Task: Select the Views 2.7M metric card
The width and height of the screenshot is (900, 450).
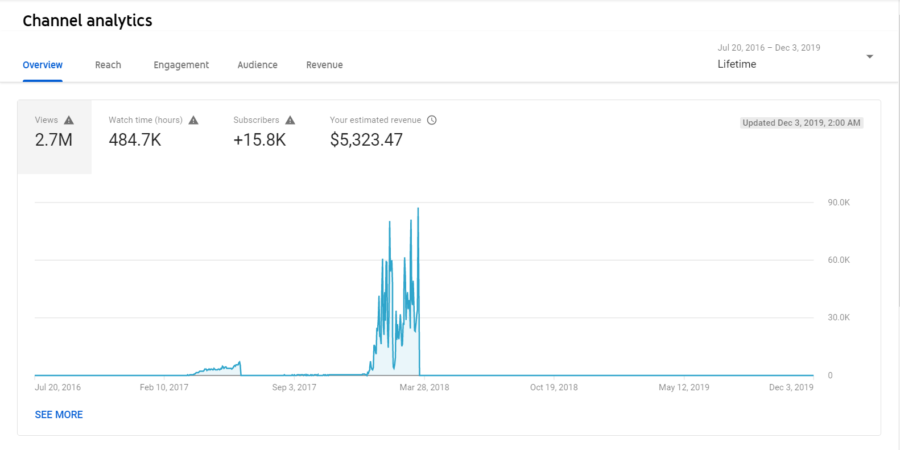Action: click(55, 137)
